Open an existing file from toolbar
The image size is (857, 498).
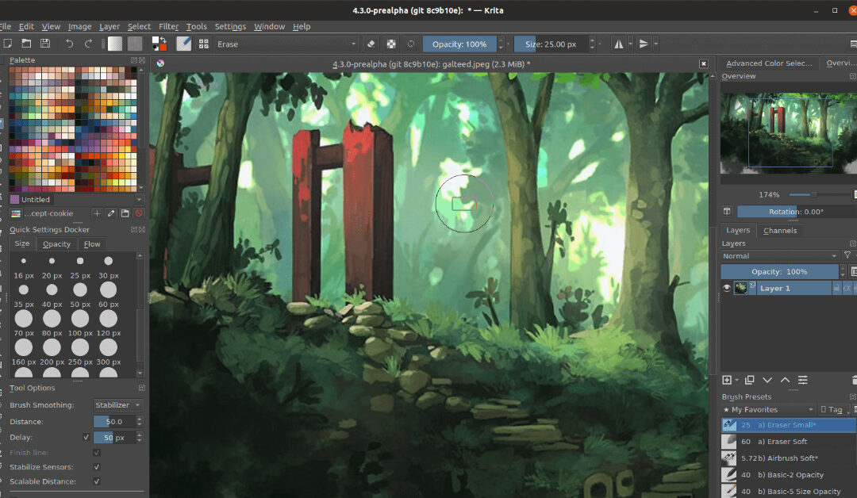26,44
